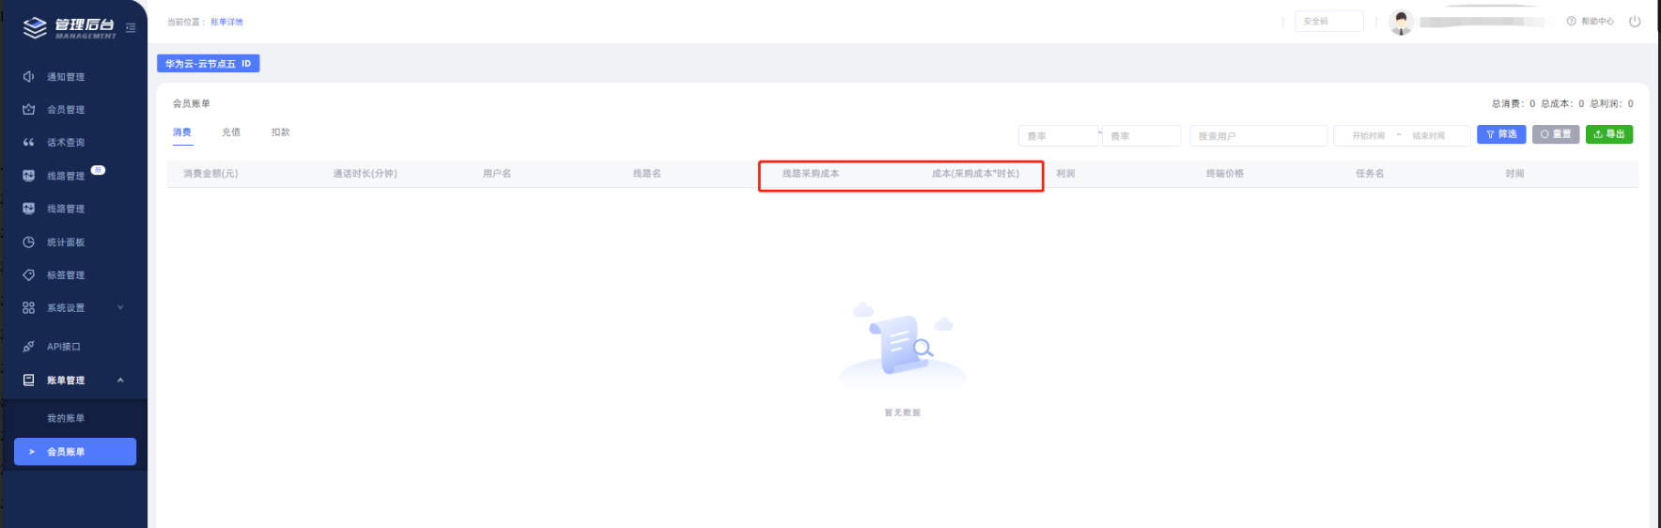Click the API接口 plug icon
The image size is (1661, 528).
[28, 347]
